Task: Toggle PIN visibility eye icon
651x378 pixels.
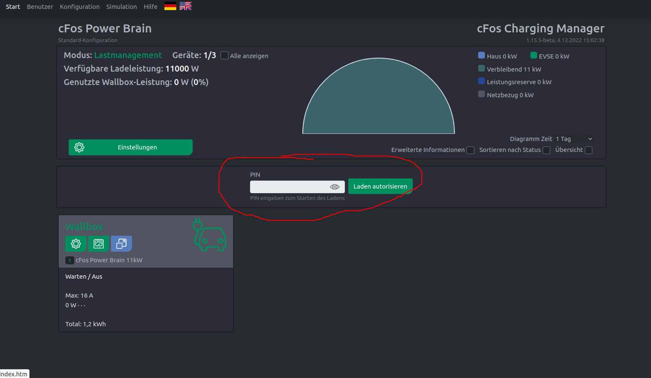Action: point(335,187)
